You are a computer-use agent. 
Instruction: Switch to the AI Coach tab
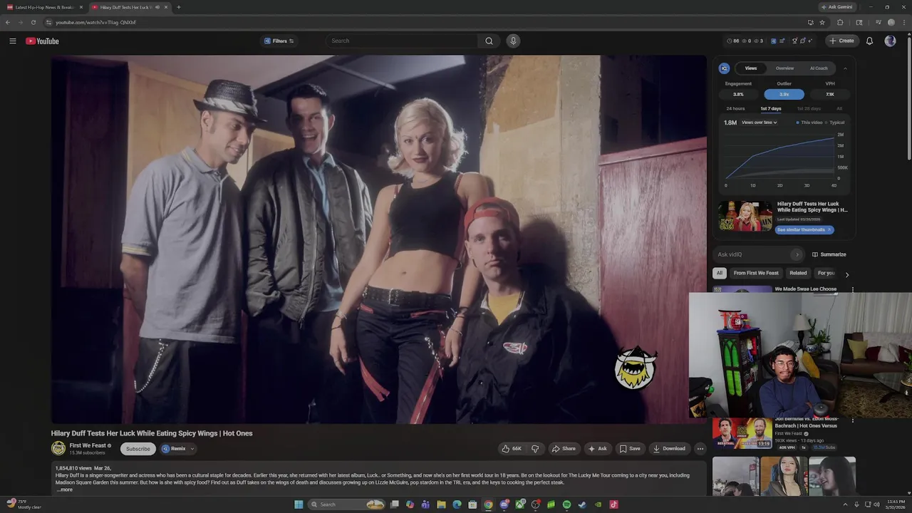(x=819, y=68)
